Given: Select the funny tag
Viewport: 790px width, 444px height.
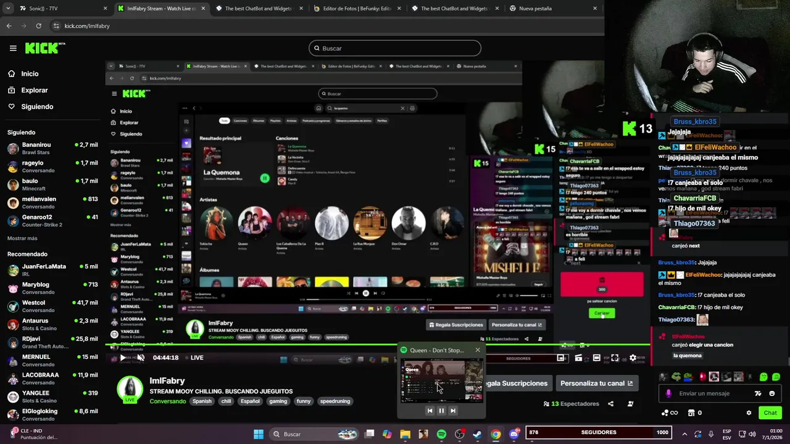Looking at the screenshot, I should (304, 401).
